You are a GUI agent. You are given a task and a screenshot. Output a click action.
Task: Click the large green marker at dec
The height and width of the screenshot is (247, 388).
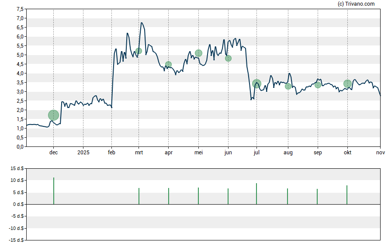(53, 115)
